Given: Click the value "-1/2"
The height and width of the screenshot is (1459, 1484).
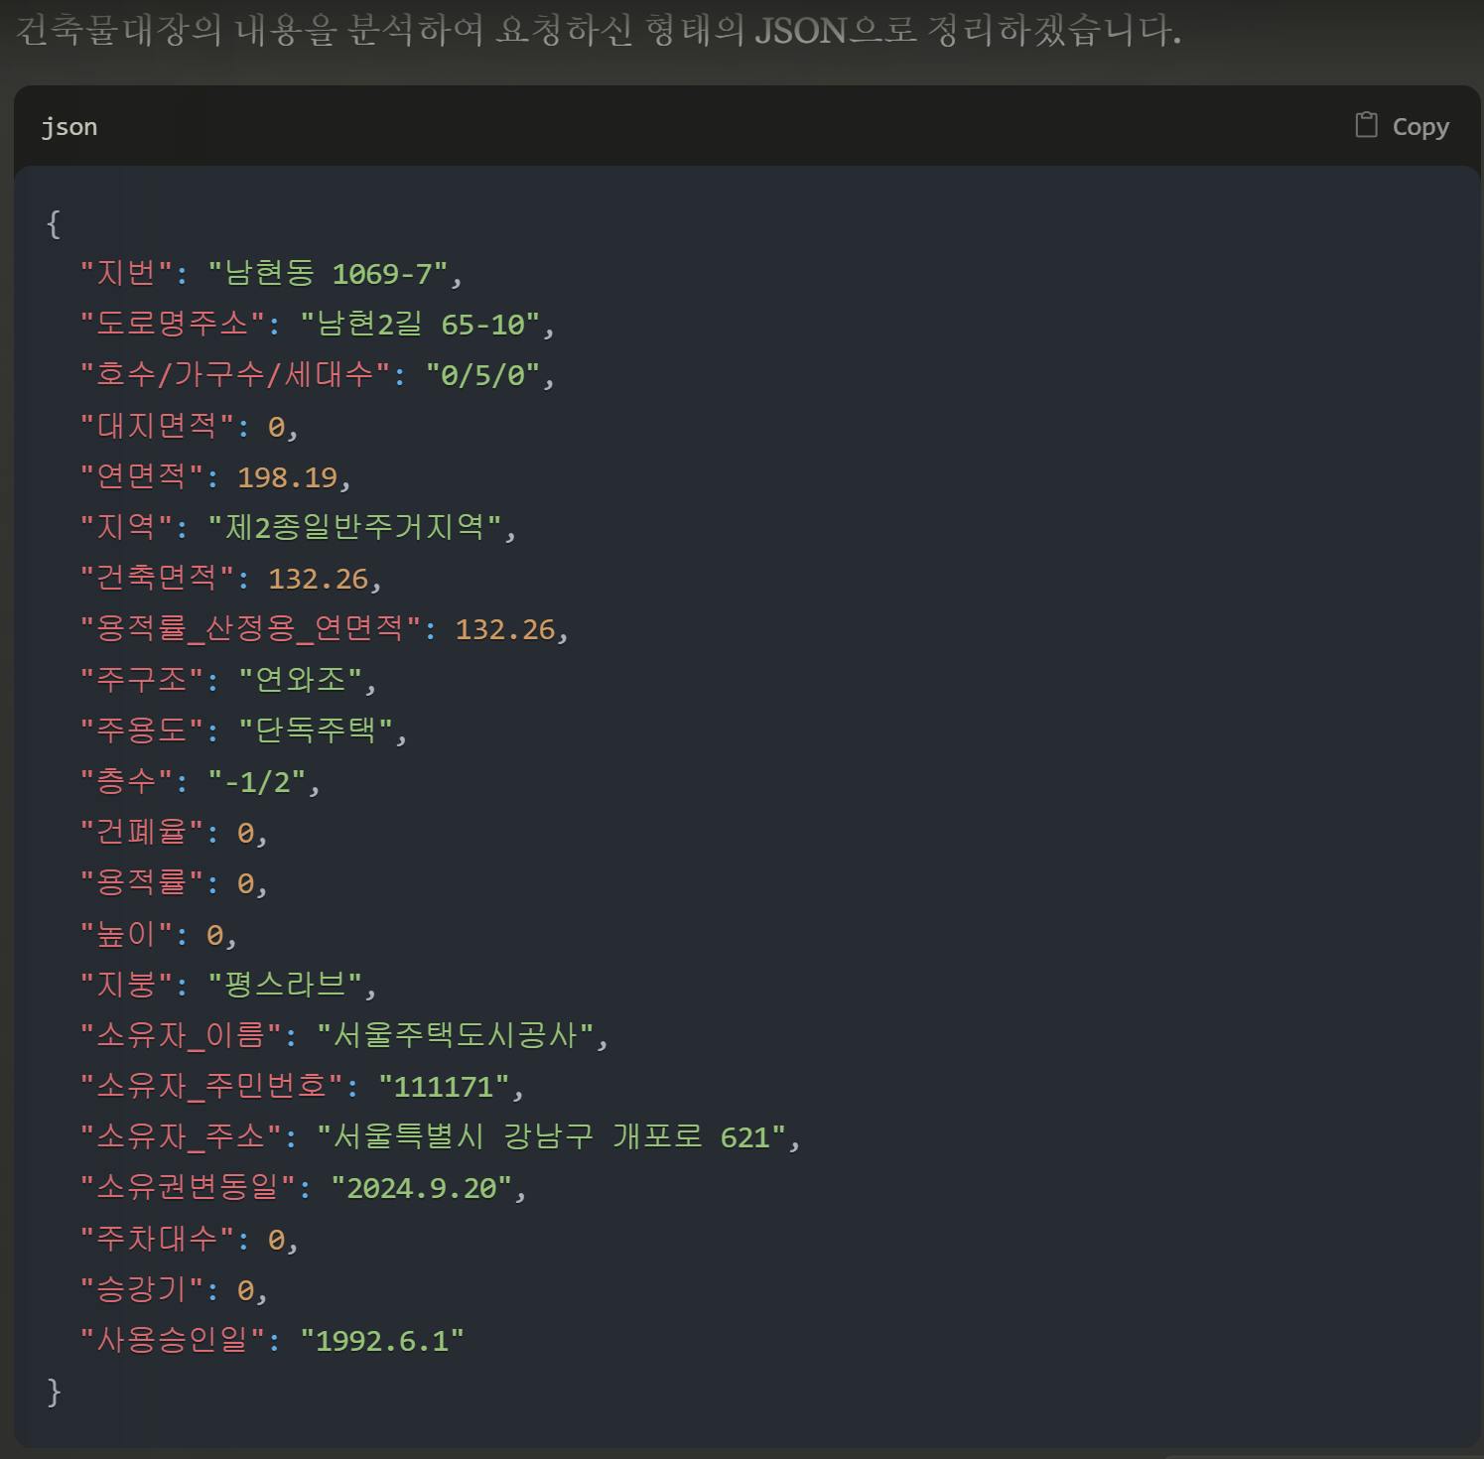Looking at the screenshot, I should click(x=258, y=781).
